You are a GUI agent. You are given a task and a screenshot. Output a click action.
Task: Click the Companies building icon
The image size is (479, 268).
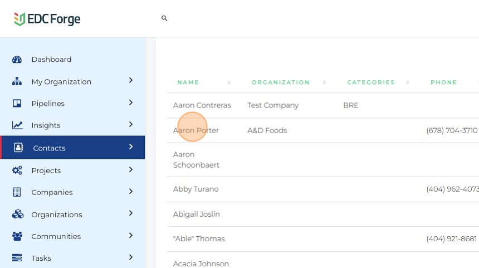tap(17, 192)
